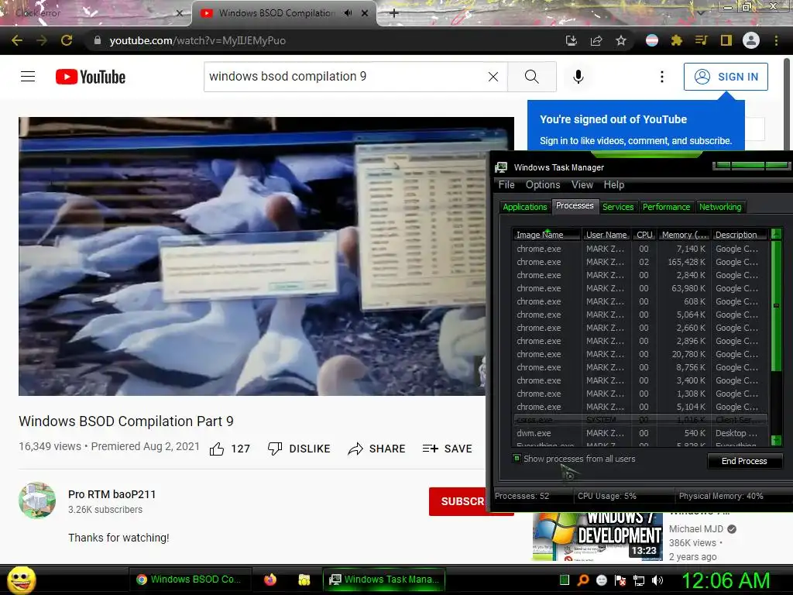Click the DISLIKE button

pyautogui.click(x=300, y=449)
